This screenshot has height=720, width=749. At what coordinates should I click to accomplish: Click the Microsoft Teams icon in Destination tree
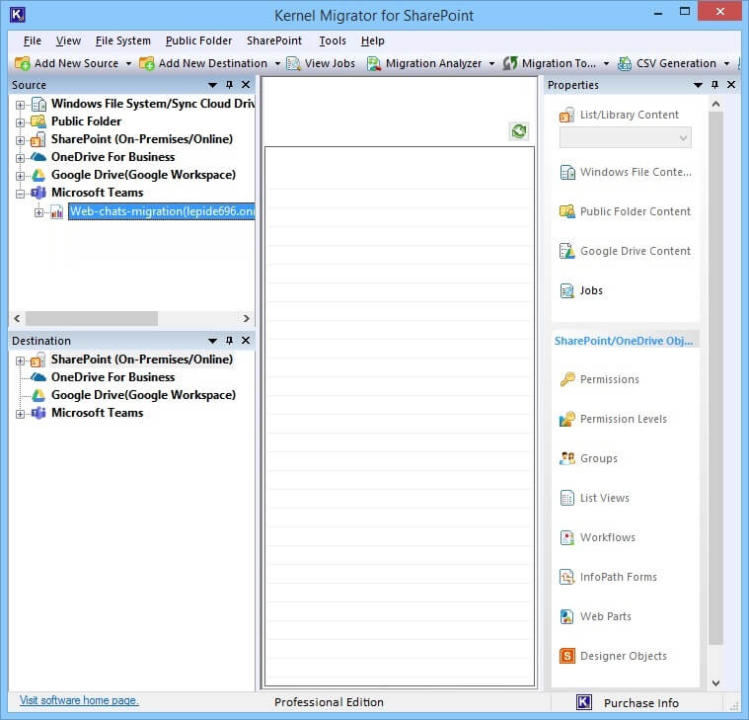tap(38, 413)
